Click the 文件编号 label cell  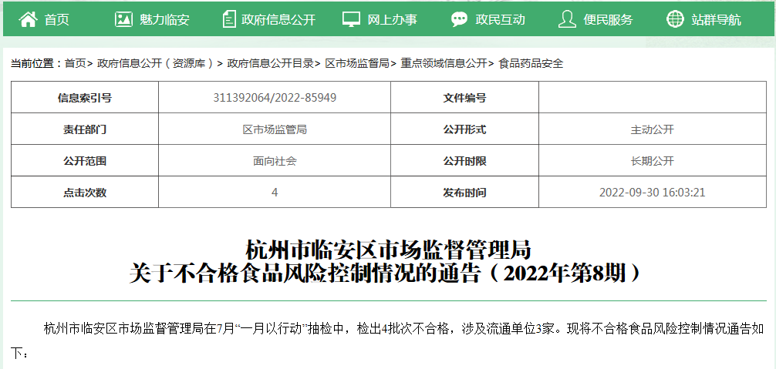(x=464, y=97)
